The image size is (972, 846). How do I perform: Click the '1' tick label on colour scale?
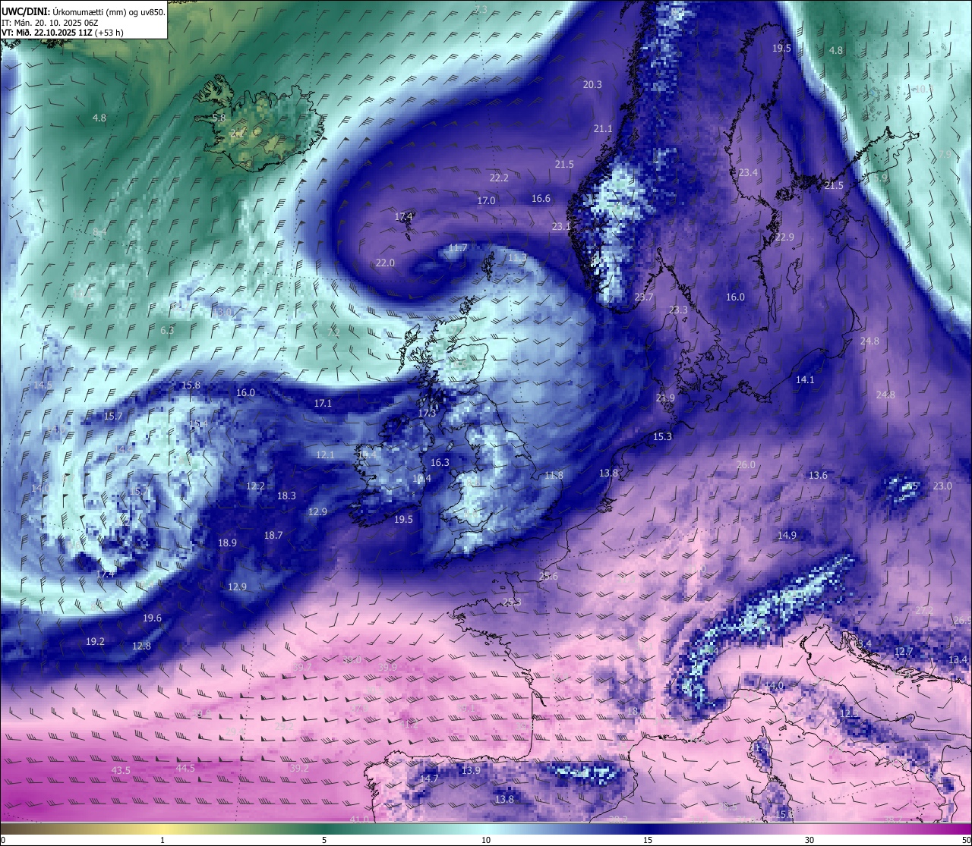[x=163, y=840]
